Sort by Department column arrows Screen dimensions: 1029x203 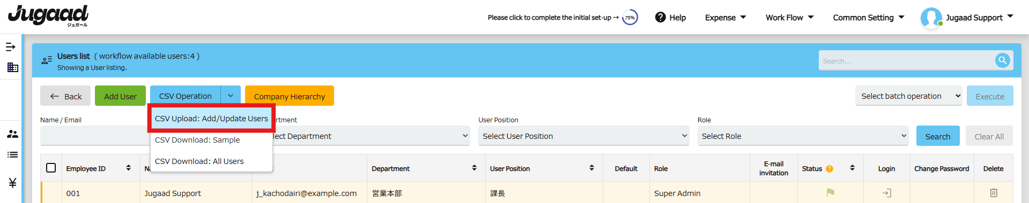pos(475,168)
